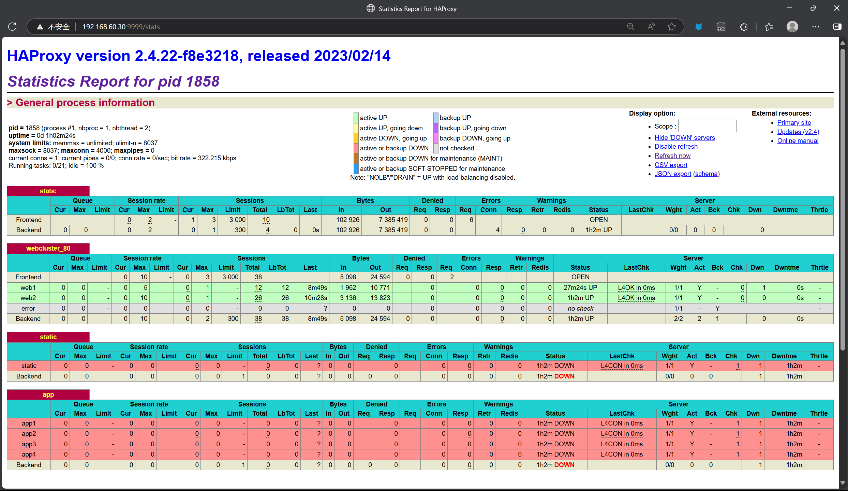This screenshot has width=848, height=491.
Task: Click static server LastChk L4CON in 0ms
Action: tap(622, 366)
